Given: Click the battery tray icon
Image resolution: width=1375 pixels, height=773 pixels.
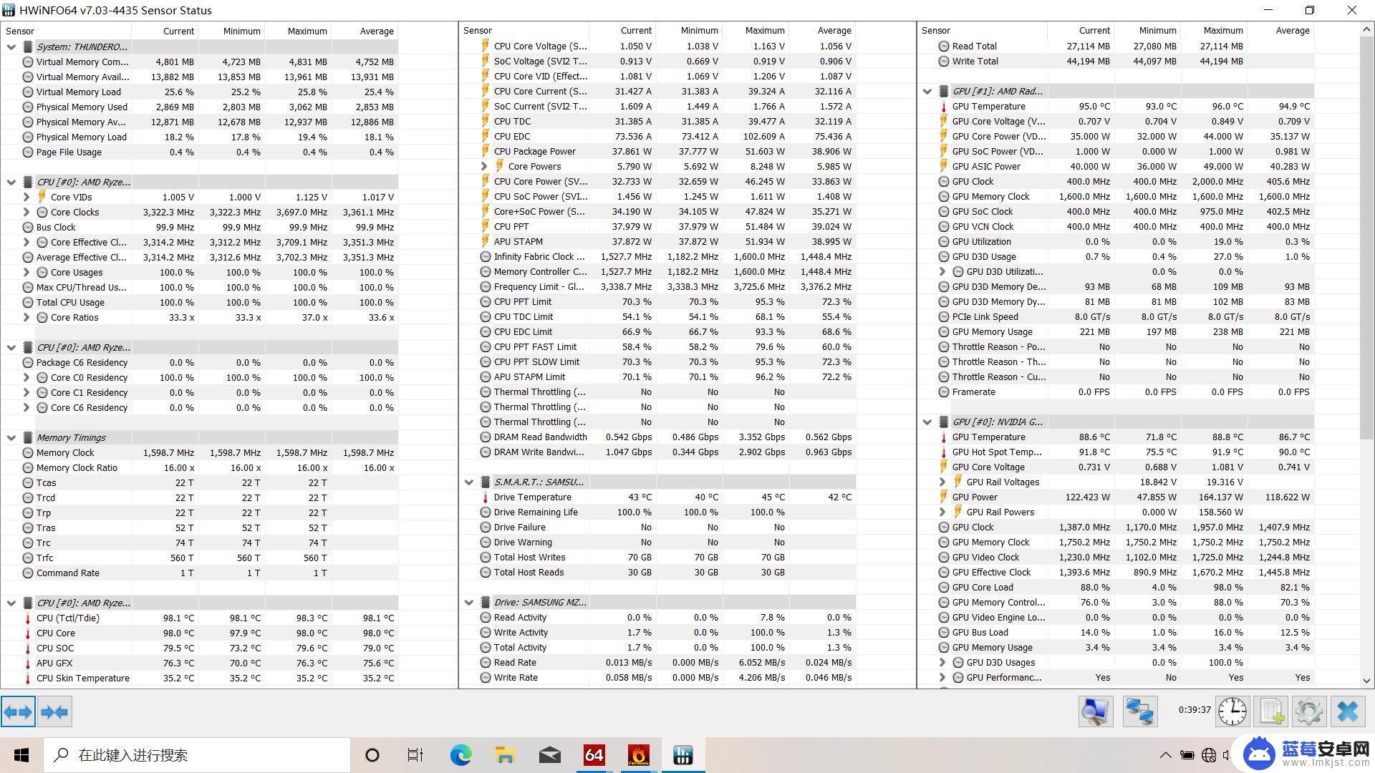Looking at the screenshot, I should pyautogui.click(x=1187, y=755).
